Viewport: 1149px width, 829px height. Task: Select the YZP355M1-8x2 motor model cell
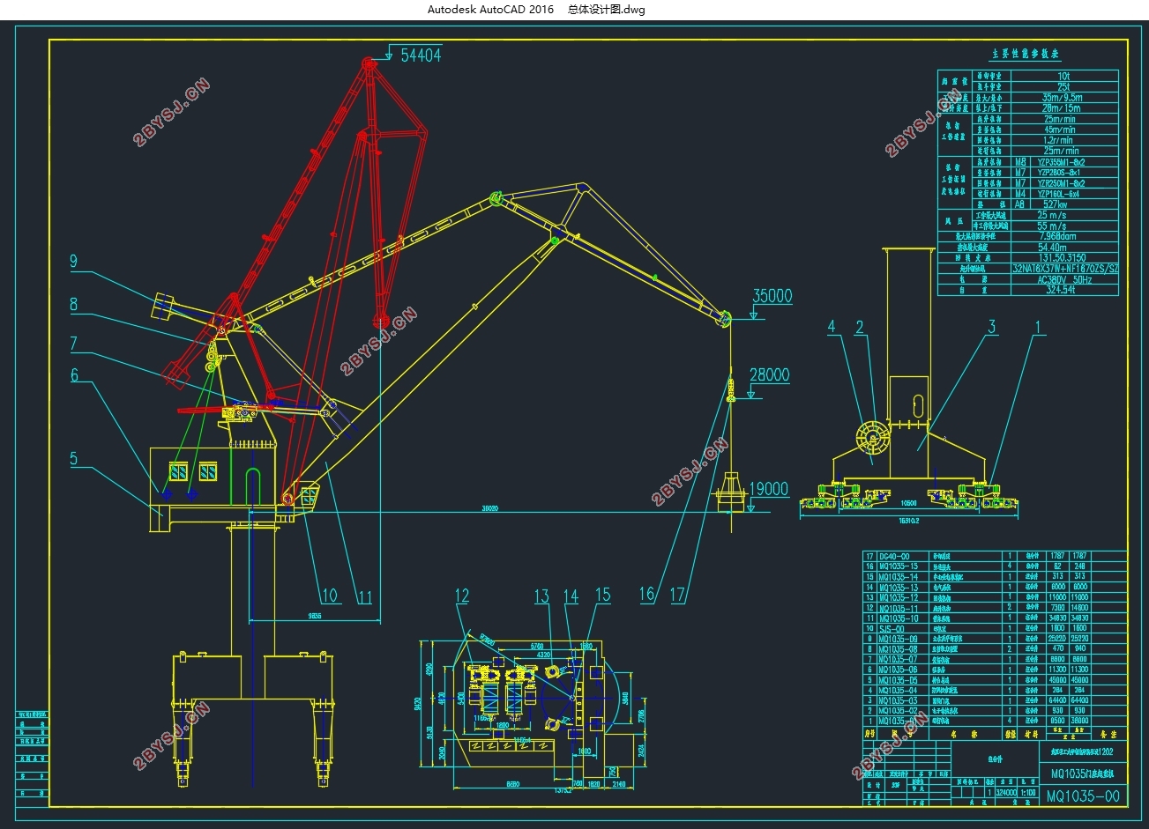[1062, 163]
